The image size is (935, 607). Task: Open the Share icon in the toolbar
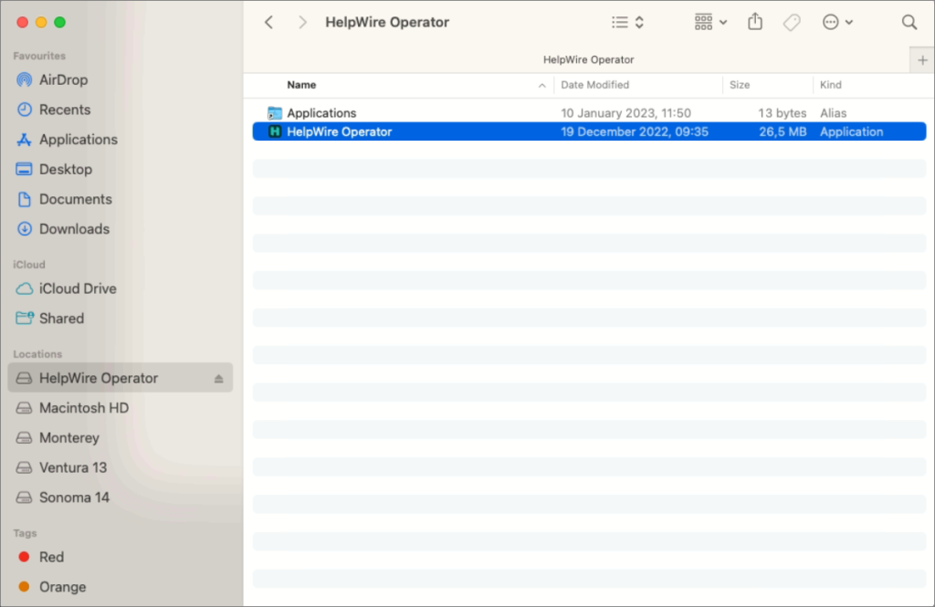pos(754,21)
